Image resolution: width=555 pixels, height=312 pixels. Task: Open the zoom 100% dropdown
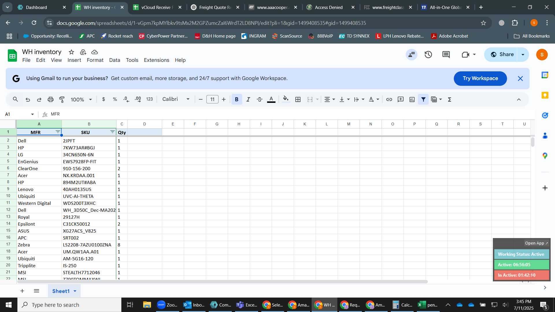(x=81, y=99)
